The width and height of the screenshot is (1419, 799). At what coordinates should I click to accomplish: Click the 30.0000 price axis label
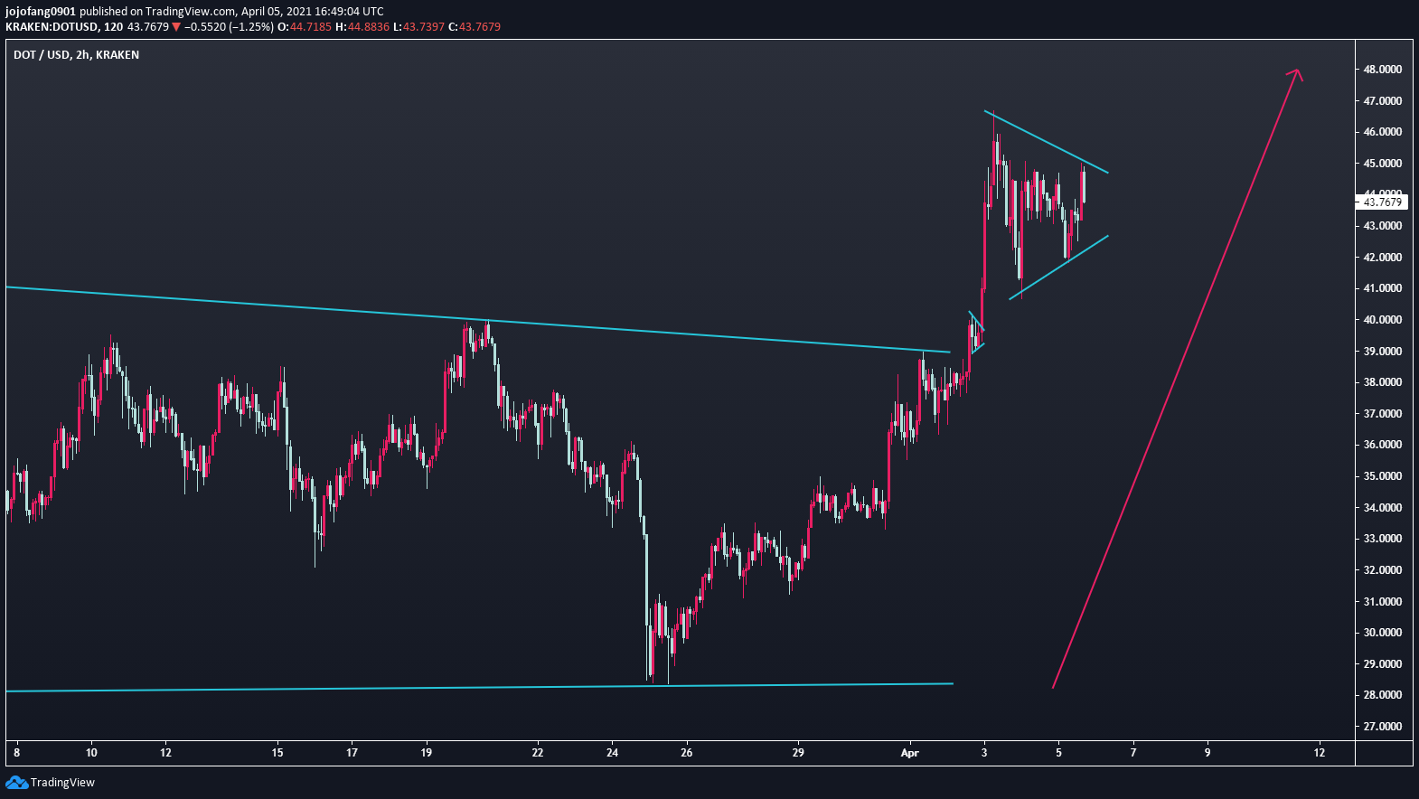point(1383,633)
